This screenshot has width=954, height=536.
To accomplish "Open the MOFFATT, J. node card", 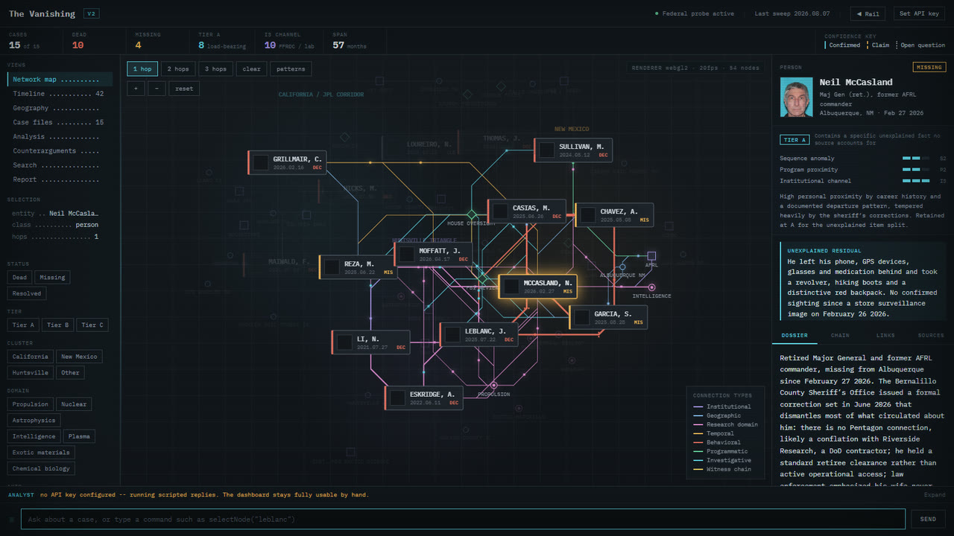I will pos(433,254).
